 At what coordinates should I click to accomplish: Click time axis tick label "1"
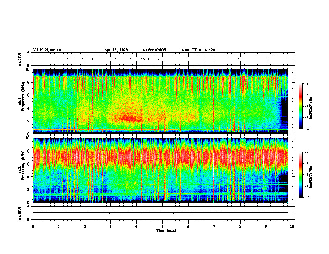pyautogui.click(x=59, y=227)
